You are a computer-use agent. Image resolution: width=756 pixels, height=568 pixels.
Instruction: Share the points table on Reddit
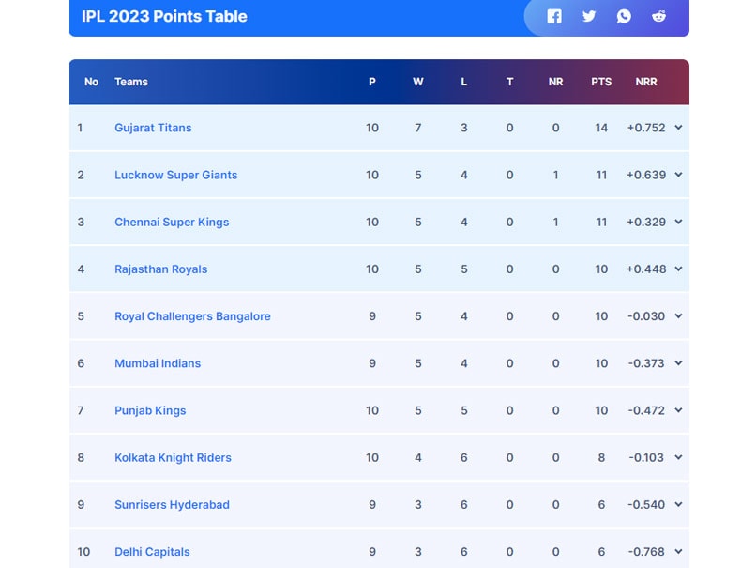658,16
